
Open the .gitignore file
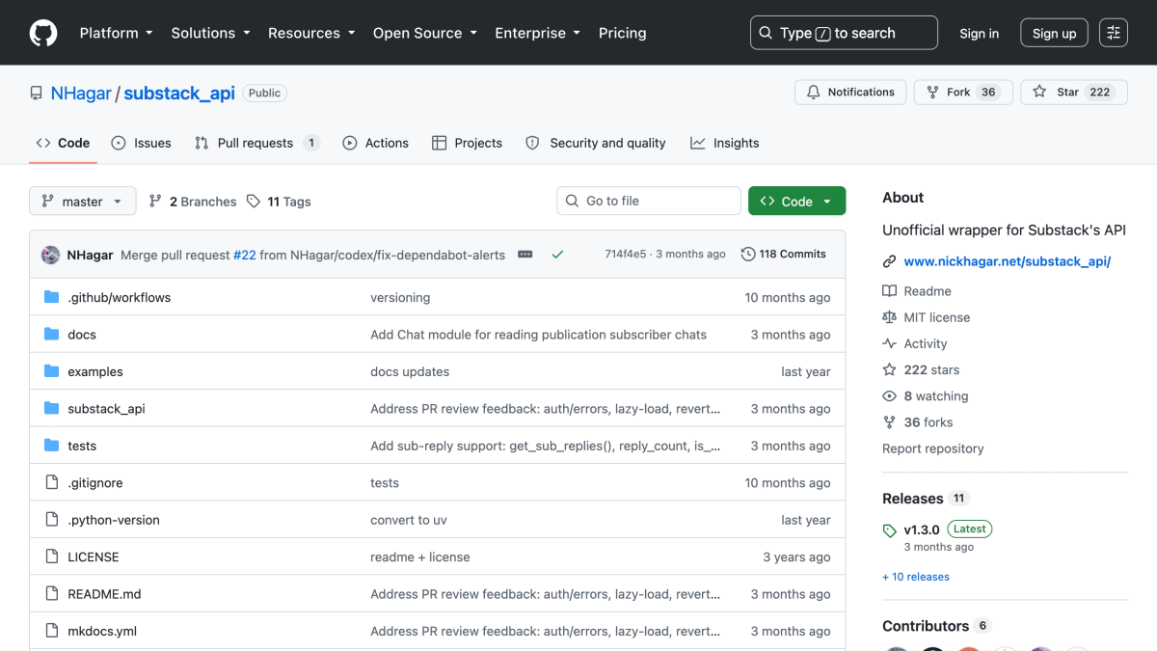coord(95,483)
